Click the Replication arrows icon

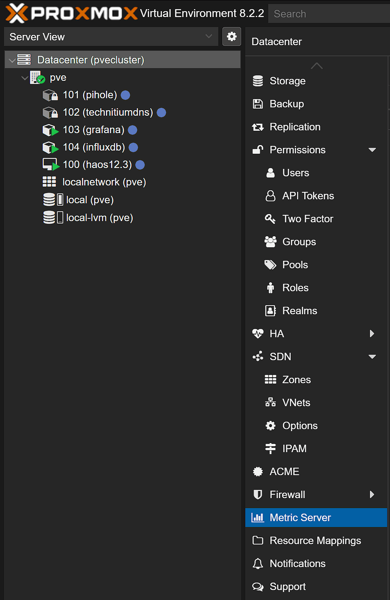[x=258, y=127]
